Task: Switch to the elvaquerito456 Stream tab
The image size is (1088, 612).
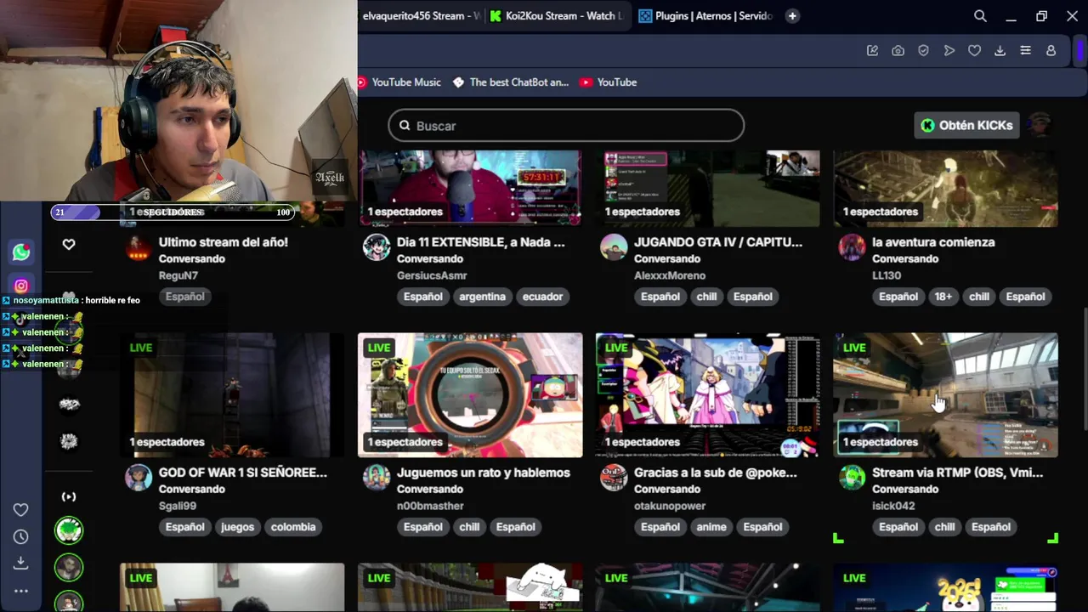Action: [x=421, y=16]
